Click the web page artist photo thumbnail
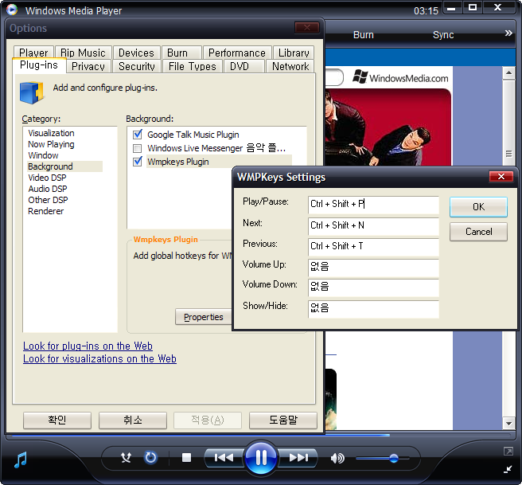 [388, 127]
